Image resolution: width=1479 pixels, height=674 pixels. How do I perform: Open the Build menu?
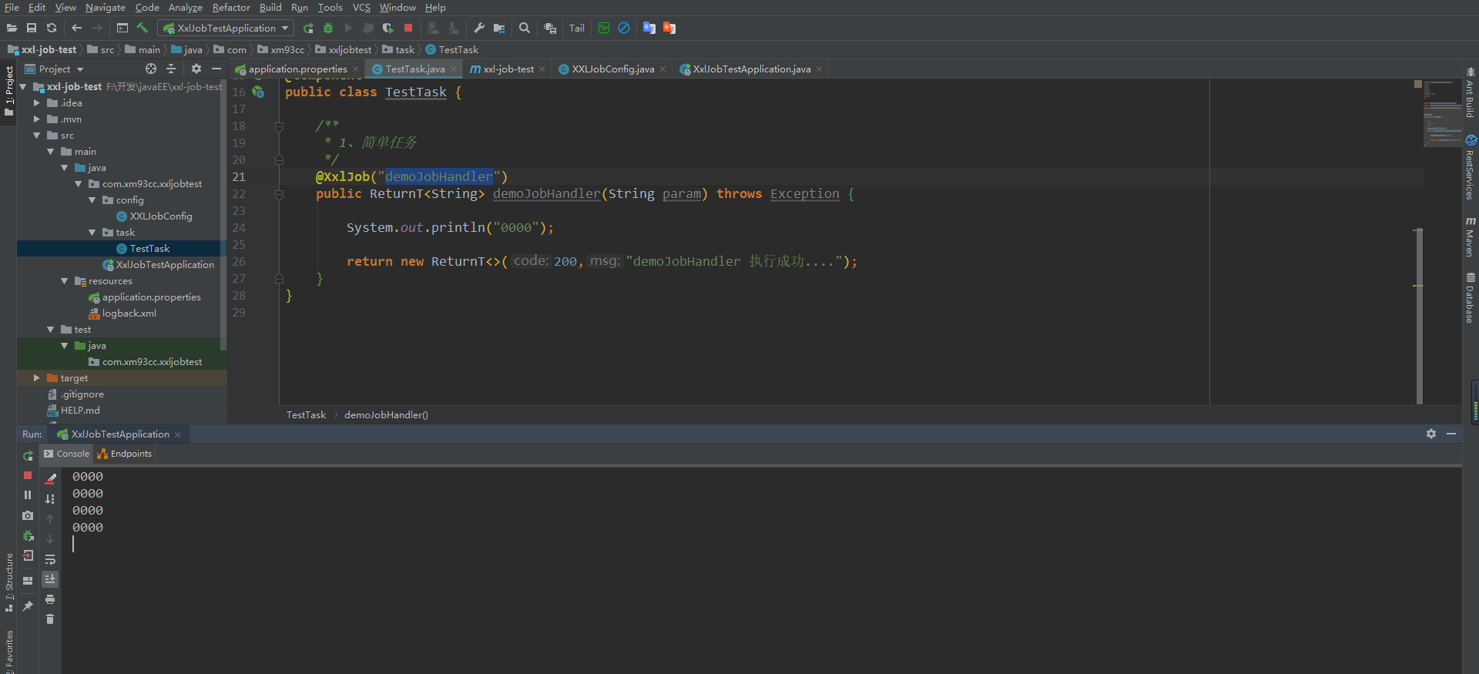click(x=270, y=7)
